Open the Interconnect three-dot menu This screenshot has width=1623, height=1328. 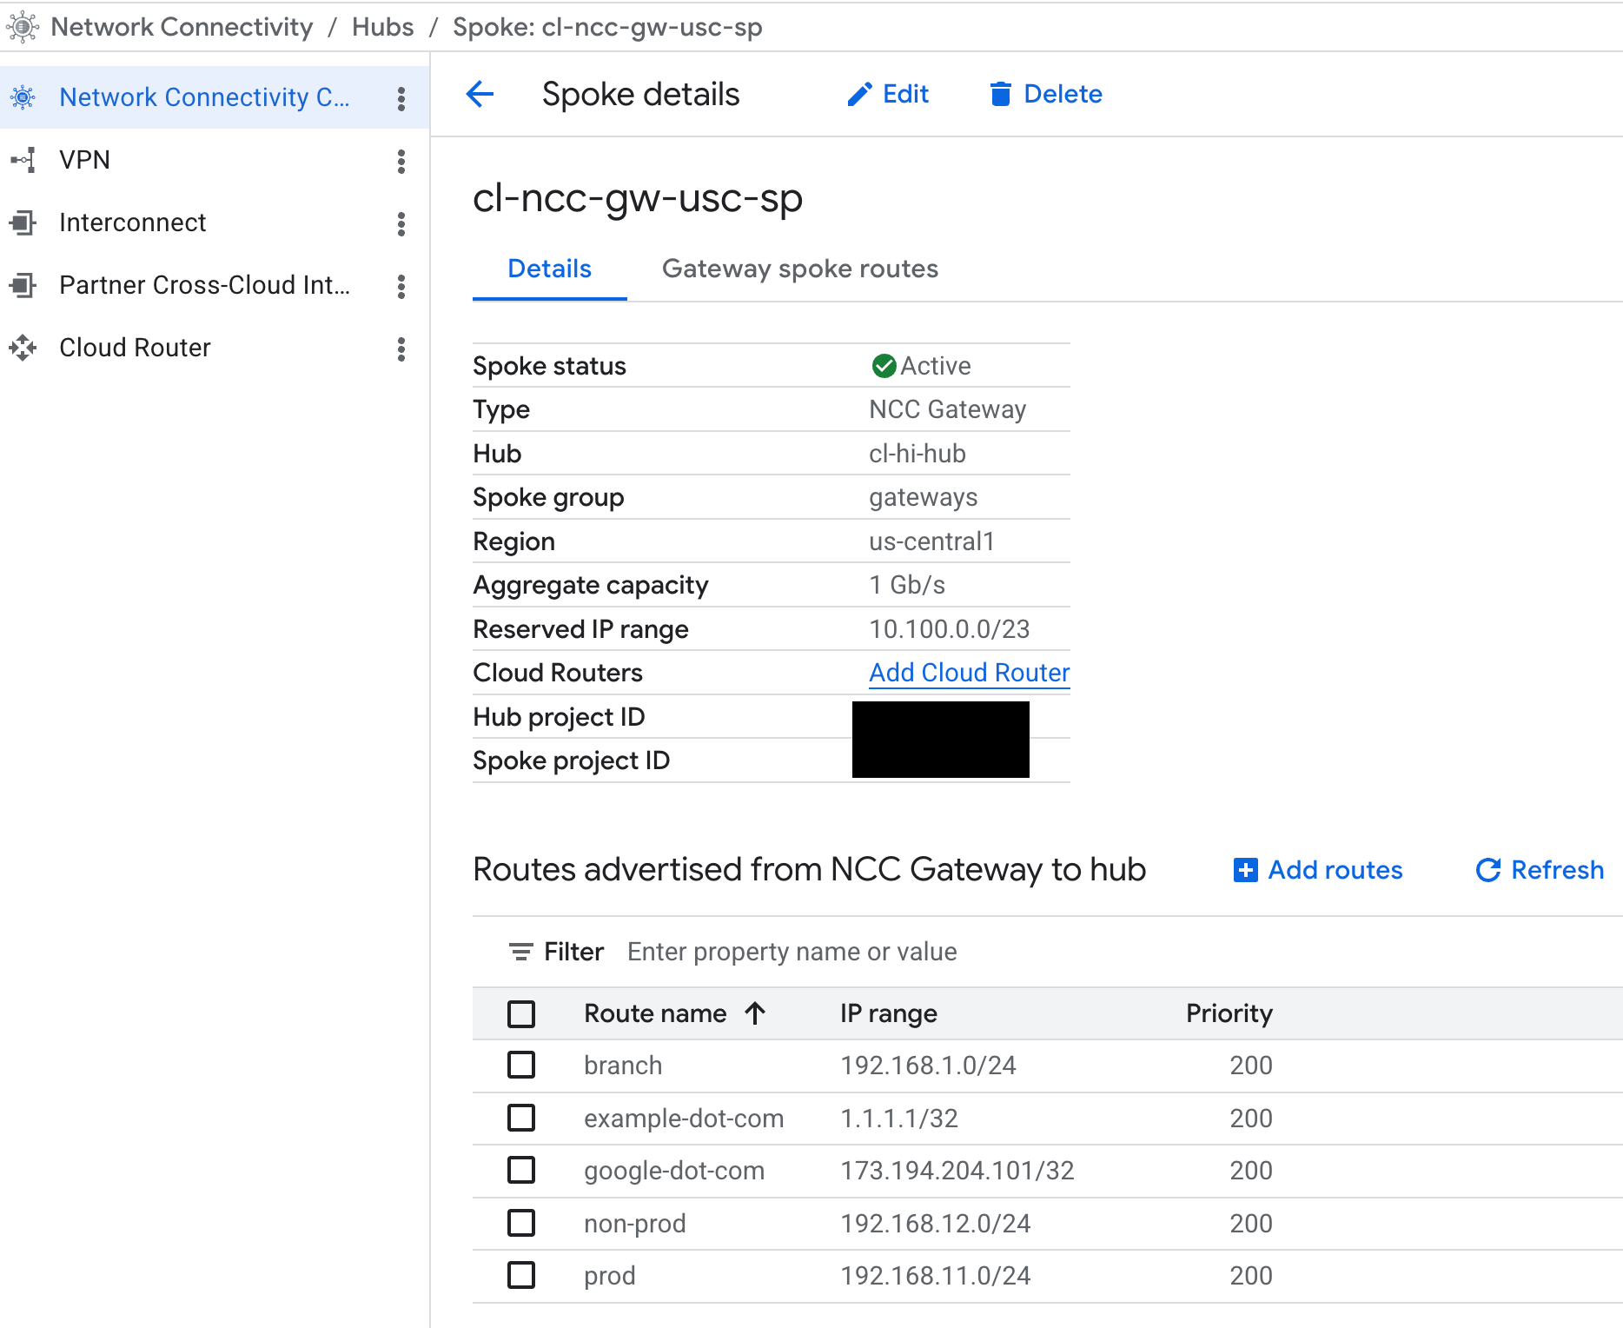click(401, 223)
